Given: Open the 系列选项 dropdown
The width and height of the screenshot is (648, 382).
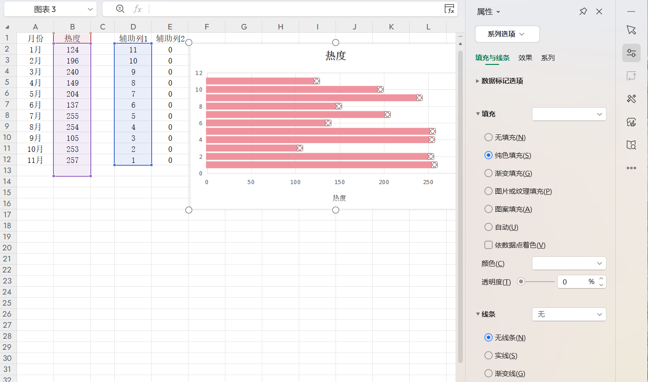Looking at the screenshot, I should point(507,34).
